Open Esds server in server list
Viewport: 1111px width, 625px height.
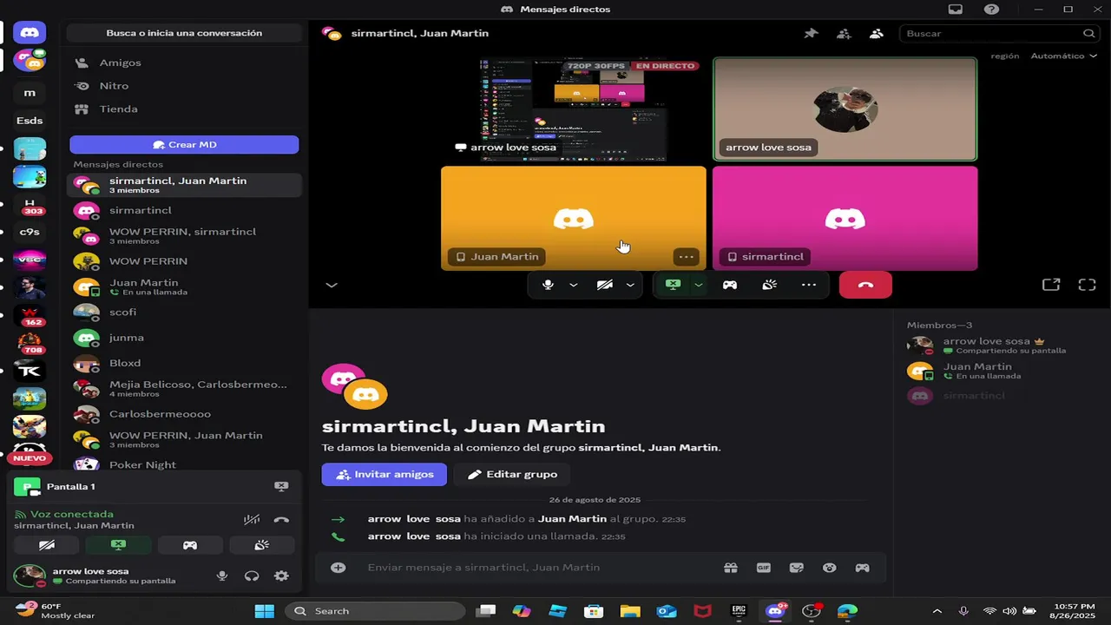coord(30,121)
